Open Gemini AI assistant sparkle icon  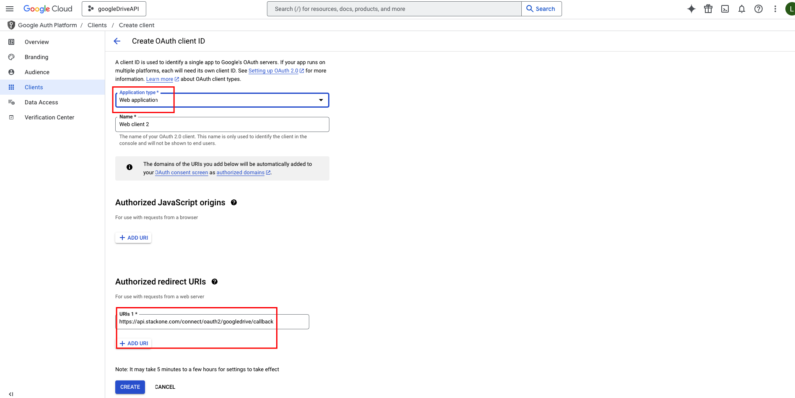tap(691, 9)
